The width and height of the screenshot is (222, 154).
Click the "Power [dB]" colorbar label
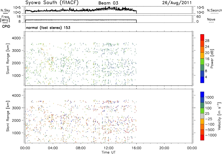click(x=212, y=59)
